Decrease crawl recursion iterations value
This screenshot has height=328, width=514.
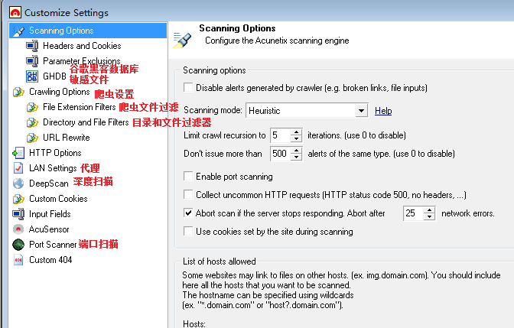point(296,138)
